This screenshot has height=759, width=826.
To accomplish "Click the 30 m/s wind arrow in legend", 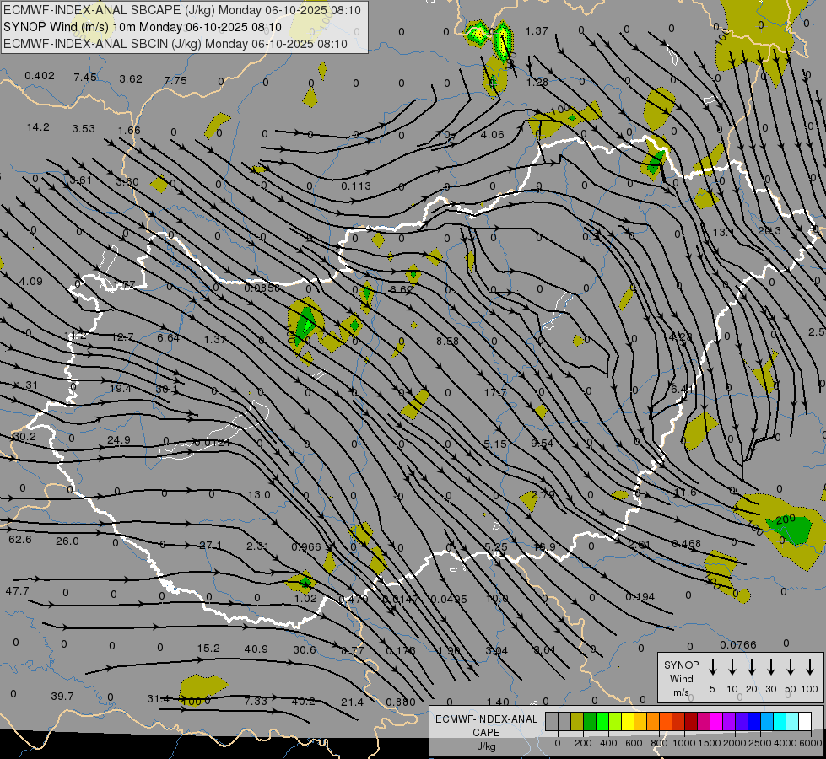I will point(770,667).
